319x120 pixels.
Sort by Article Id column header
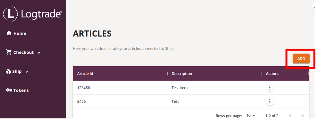[x=85, y=74]
